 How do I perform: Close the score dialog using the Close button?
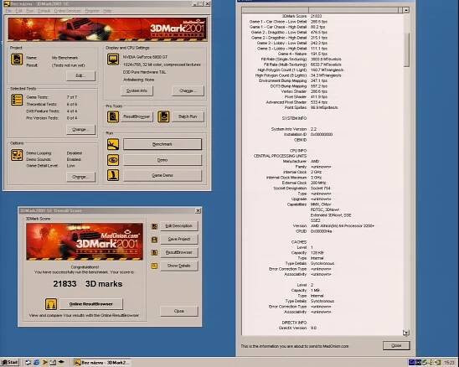[x=179, y=311]
